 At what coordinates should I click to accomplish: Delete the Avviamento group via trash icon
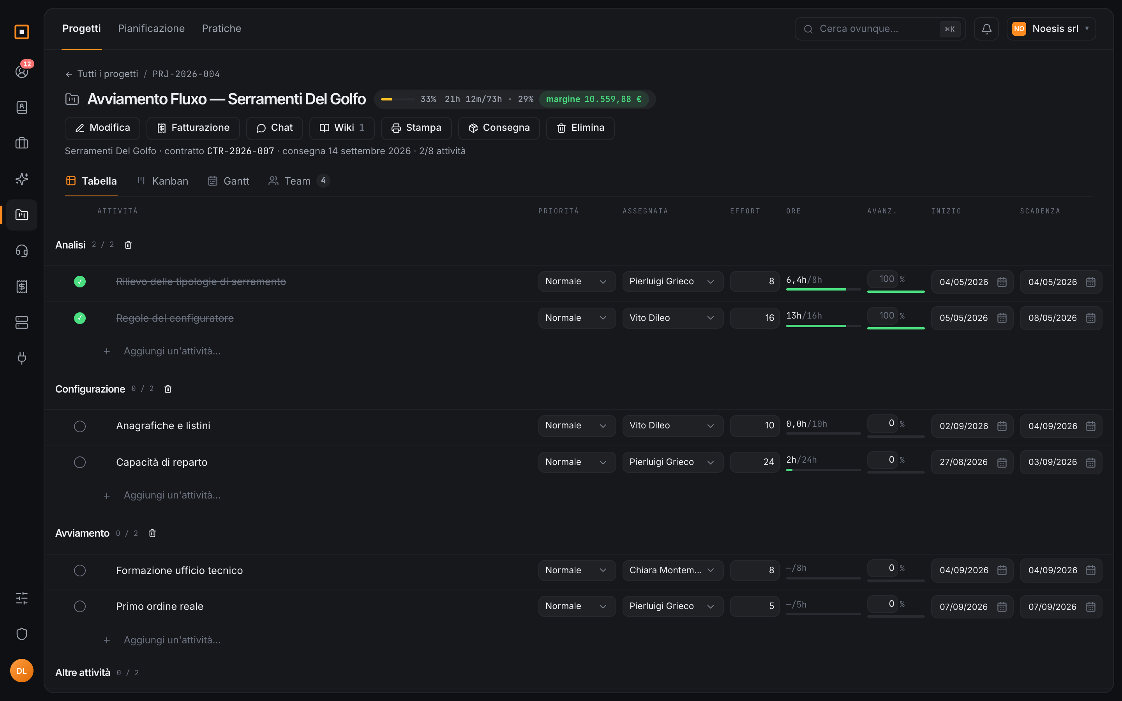coord(152,533)
